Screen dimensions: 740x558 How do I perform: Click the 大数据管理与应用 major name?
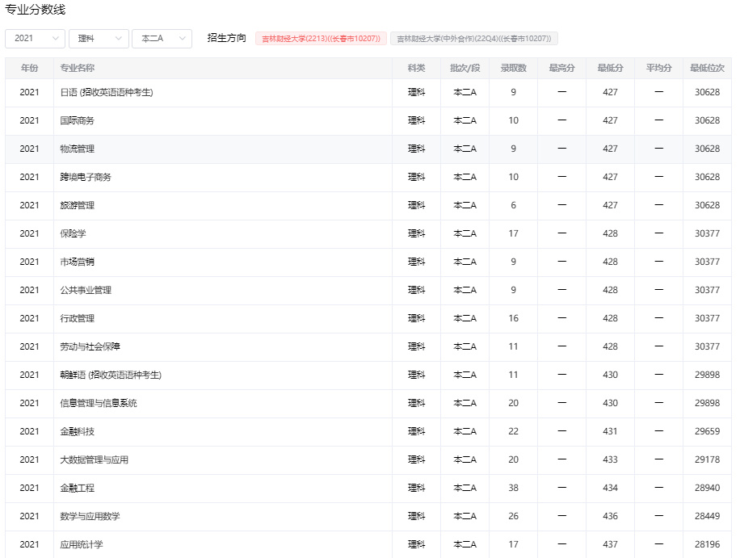tap(94, 460)
